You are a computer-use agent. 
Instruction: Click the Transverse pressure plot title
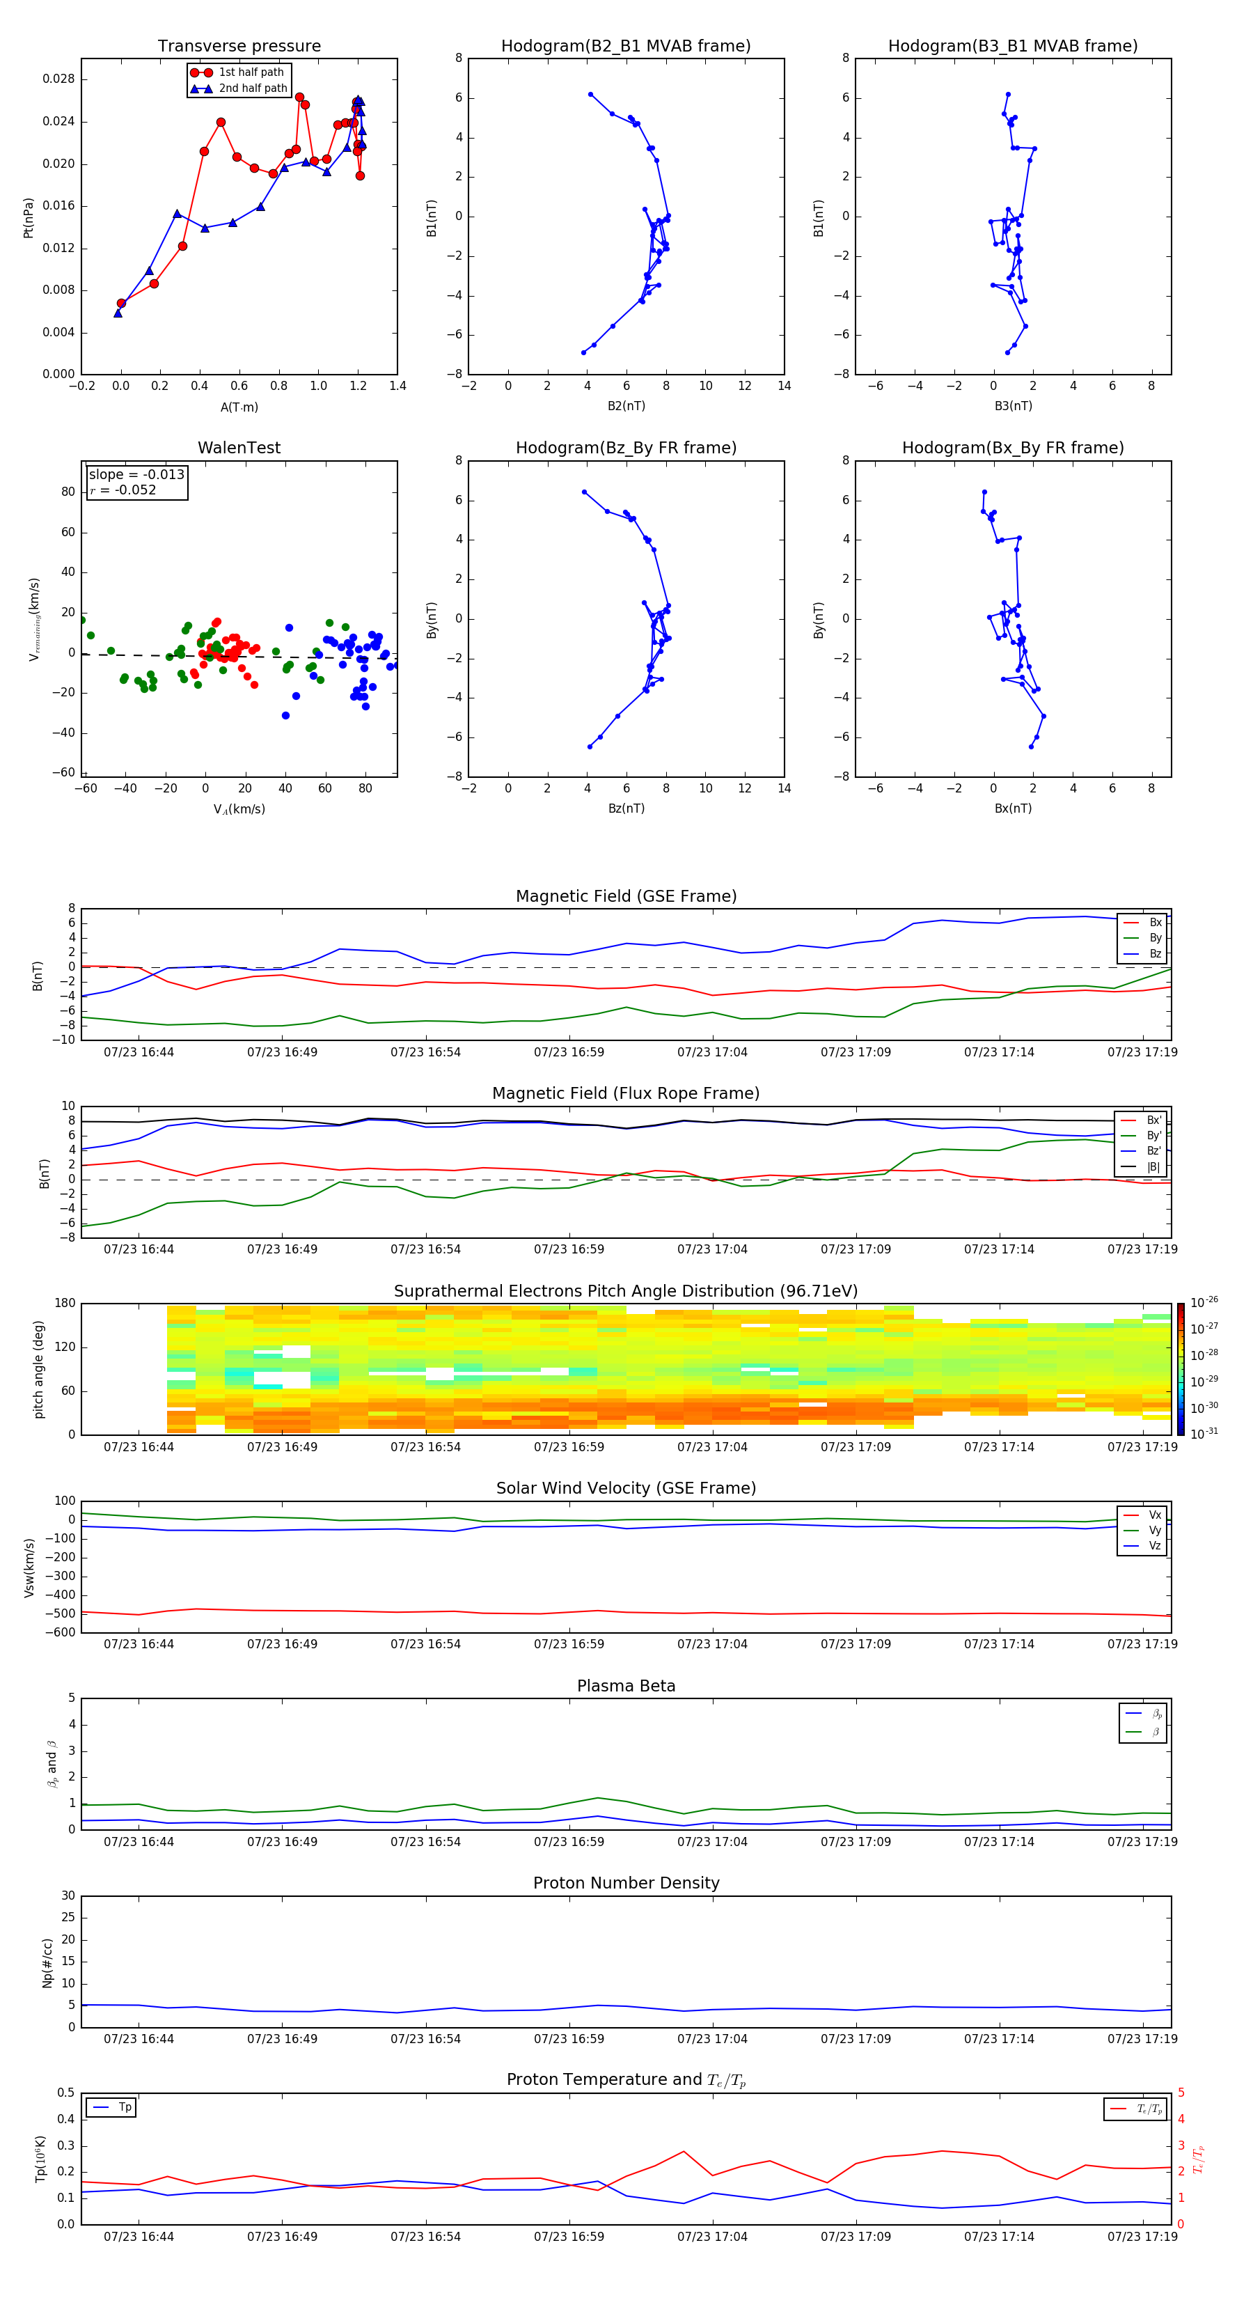(x=239, y=47)
